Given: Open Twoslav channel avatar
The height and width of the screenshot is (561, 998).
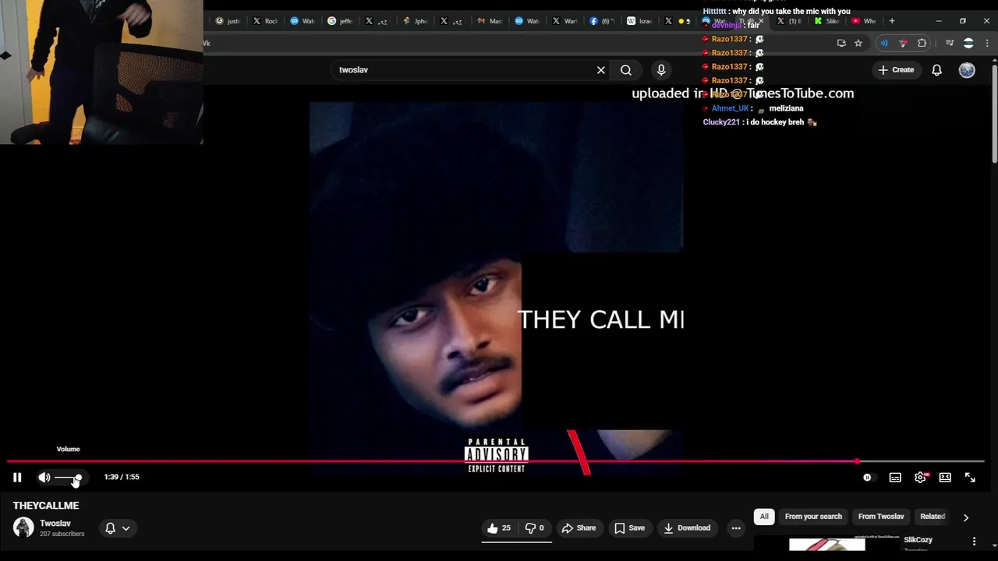Looking at the screenshot, I should [x=23, y=527].
